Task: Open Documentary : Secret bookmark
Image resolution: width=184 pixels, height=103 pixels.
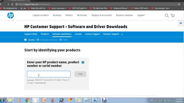Action: 161,8
